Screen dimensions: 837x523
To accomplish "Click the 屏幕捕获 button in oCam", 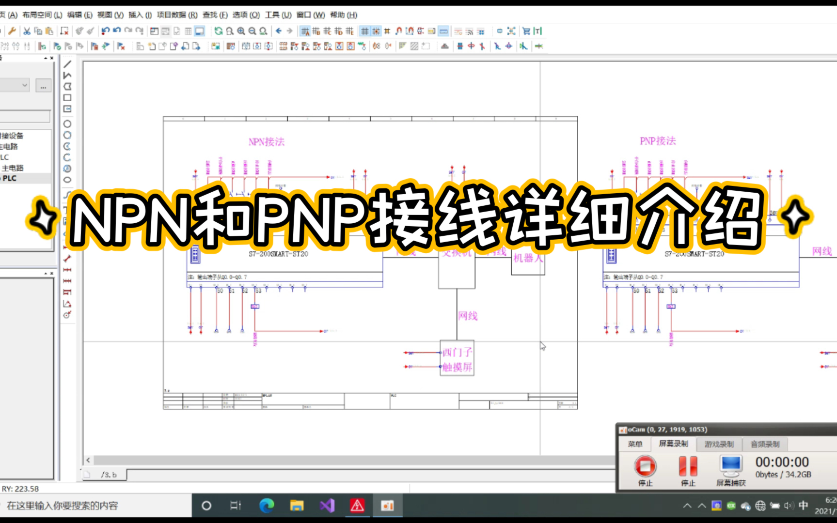I will [x=730, y=466].
